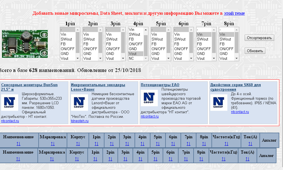
Task: Click Частота(кГц) sort arrows in upper header row
Action: [x=226, y=144]
